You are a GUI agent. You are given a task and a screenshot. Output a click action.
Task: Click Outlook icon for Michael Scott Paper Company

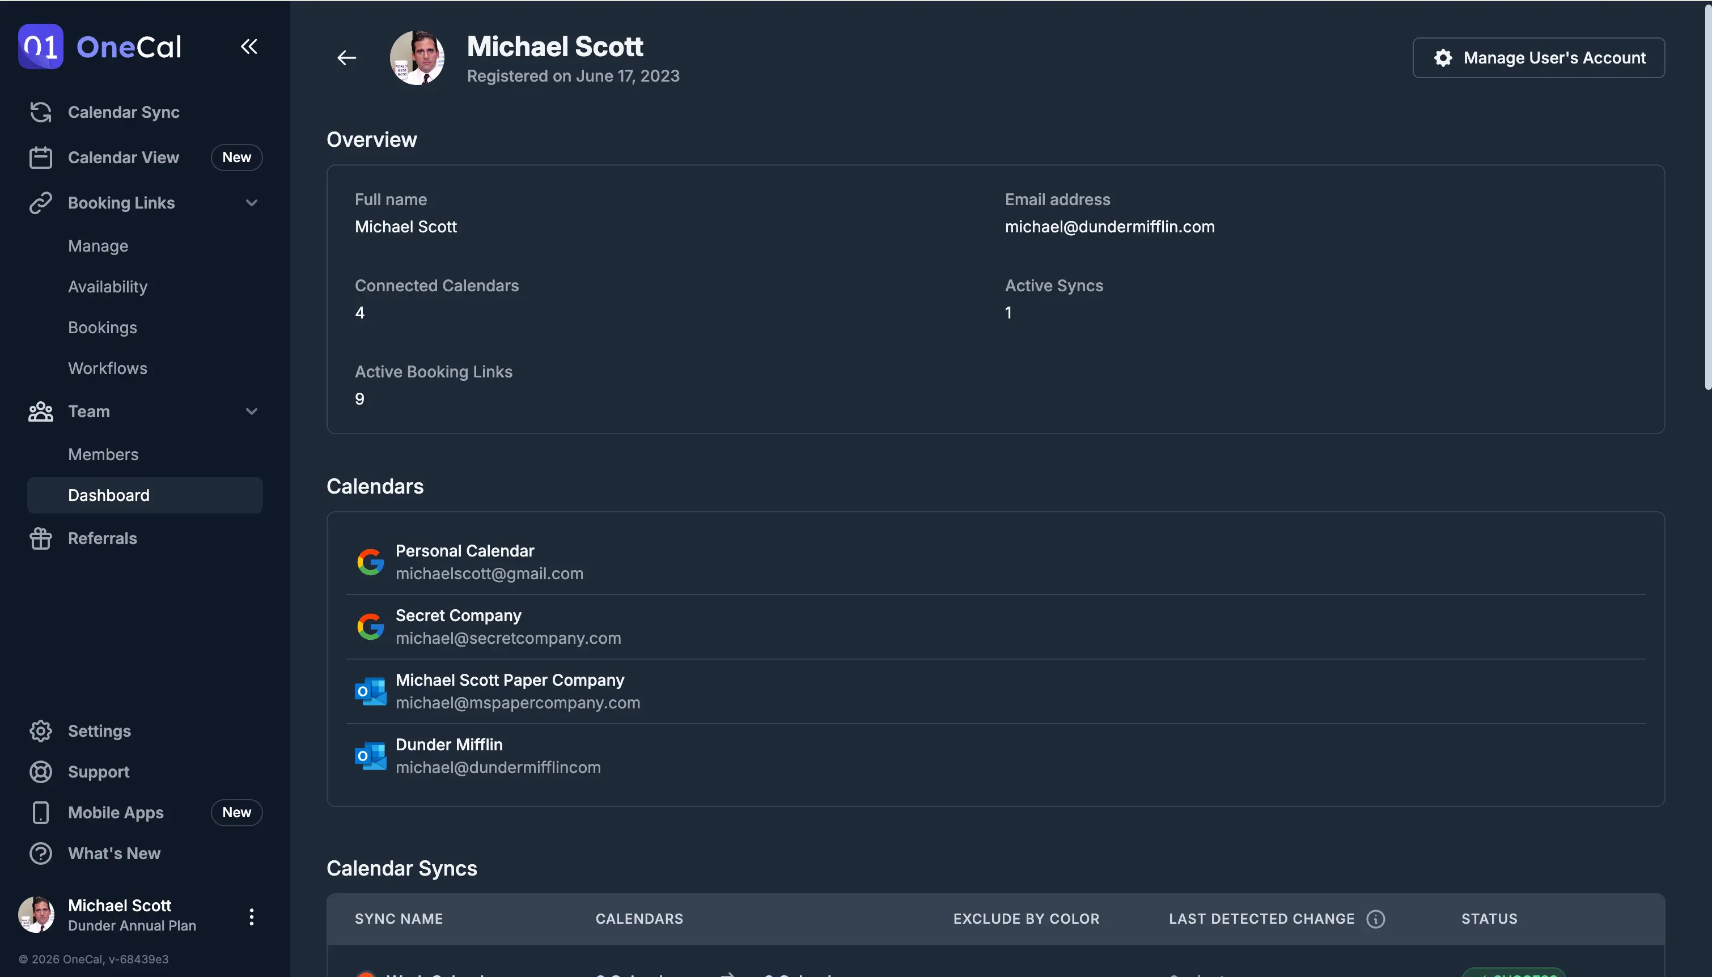point(370,691)
